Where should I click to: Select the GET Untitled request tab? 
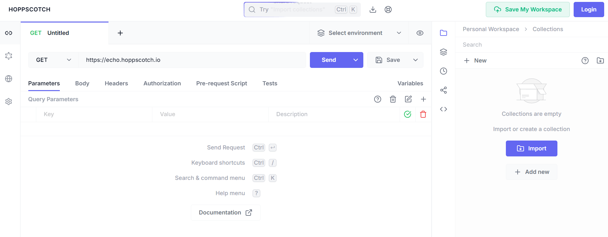65,33
